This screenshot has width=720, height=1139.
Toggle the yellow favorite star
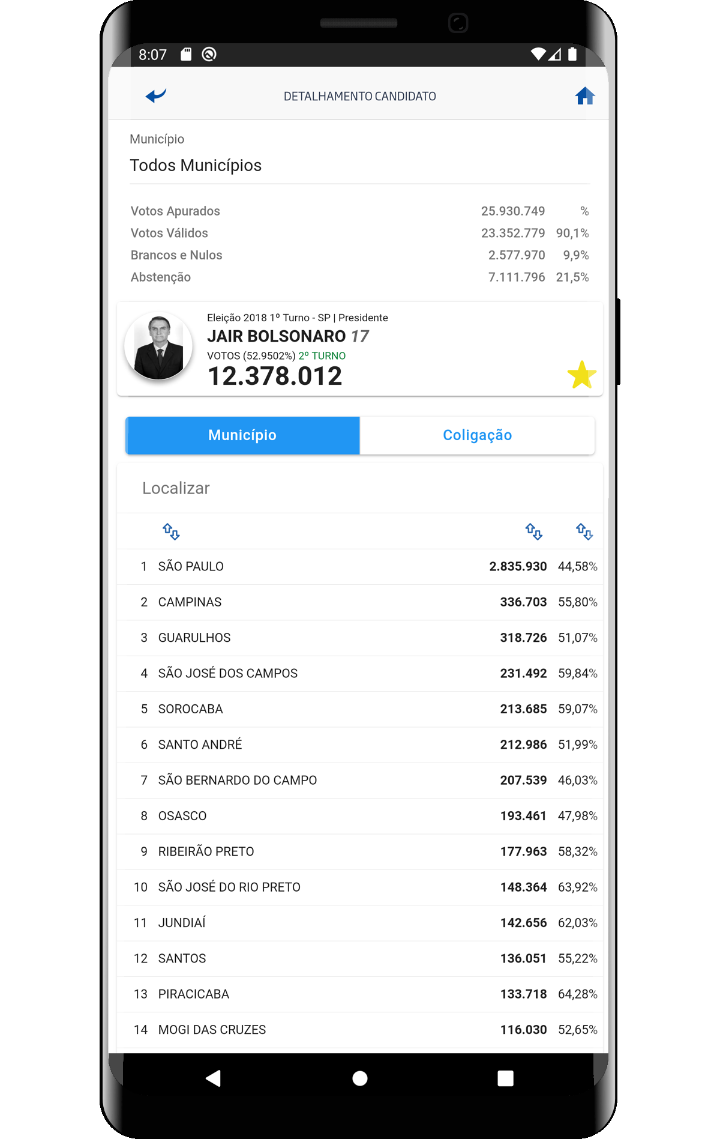click(x=581, y=375)
